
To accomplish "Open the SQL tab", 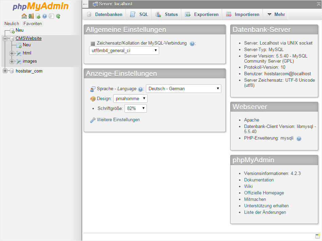I will (x=139, y=14).
